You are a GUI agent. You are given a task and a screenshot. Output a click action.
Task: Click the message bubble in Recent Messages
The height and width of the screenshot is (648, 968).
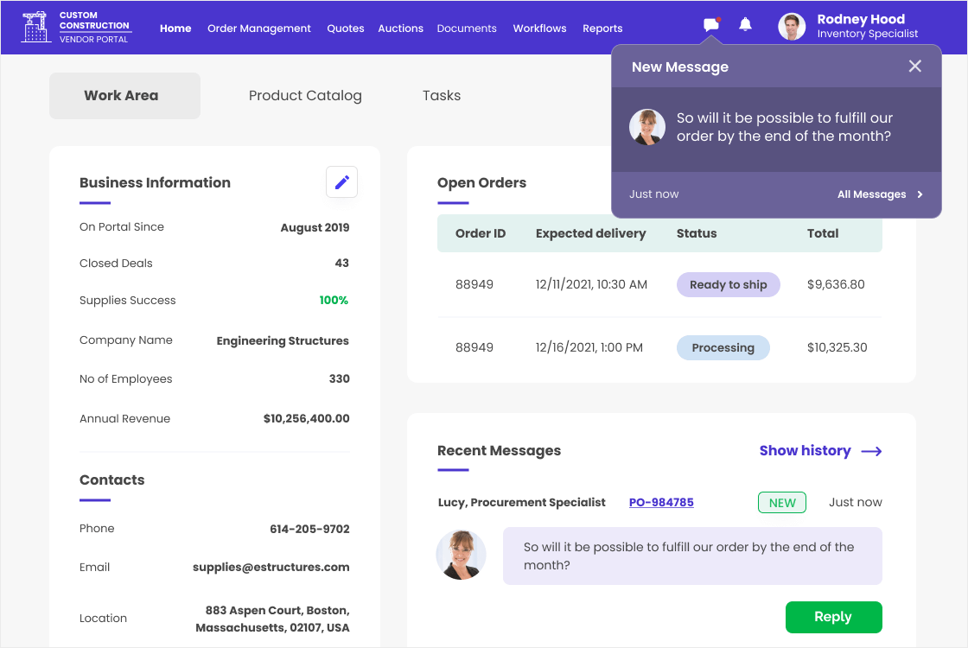692,556
